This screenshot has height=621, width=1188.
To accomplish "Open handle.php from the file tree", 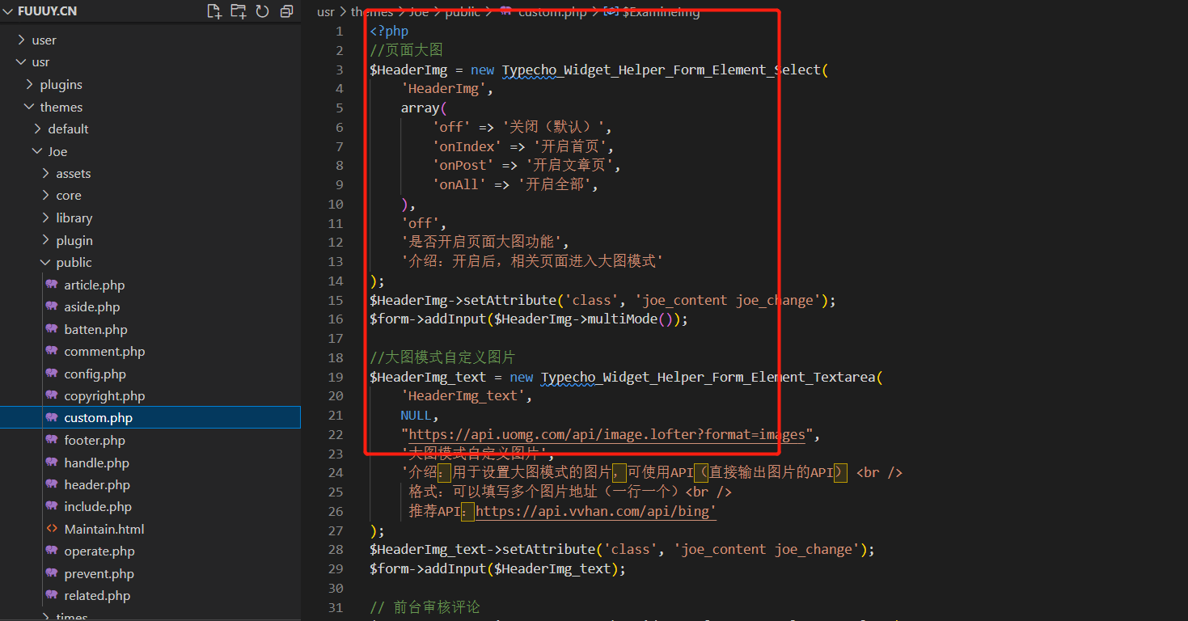I will point(96,463).
